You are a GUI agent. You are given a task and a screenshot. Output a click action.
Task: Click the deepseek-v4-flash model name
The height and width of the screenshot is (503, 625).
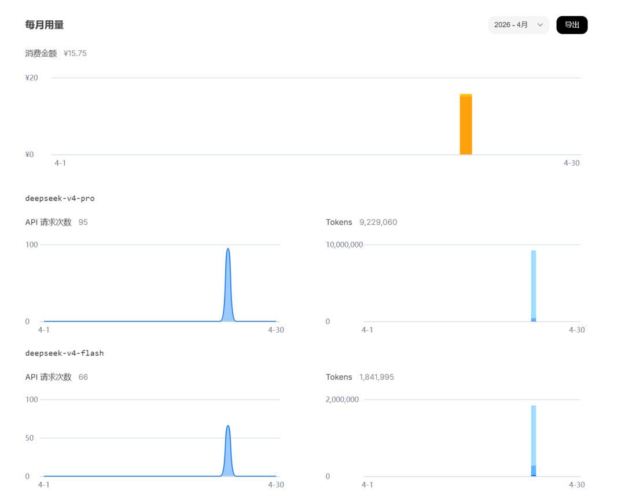[x=64, y=353]
